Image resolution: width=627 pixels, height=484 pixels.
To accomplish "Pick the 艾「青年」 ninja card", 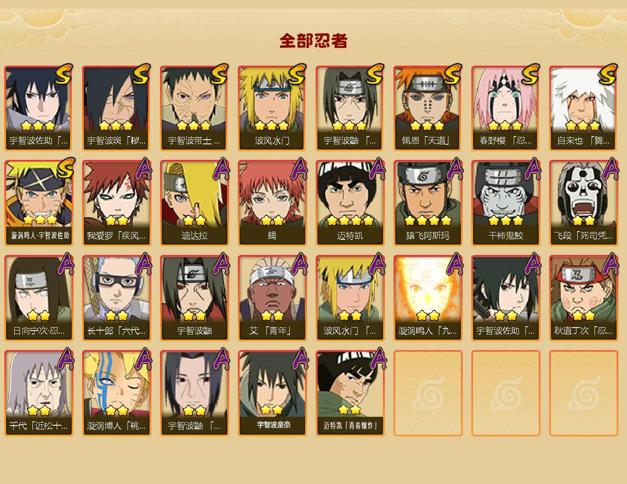I will click(272, 298).
